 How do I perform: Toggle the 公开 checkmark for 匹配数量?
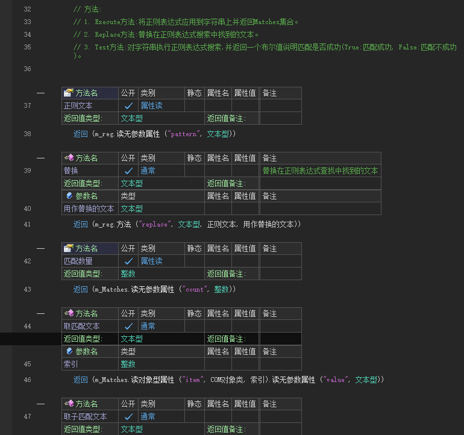[128, 261]
